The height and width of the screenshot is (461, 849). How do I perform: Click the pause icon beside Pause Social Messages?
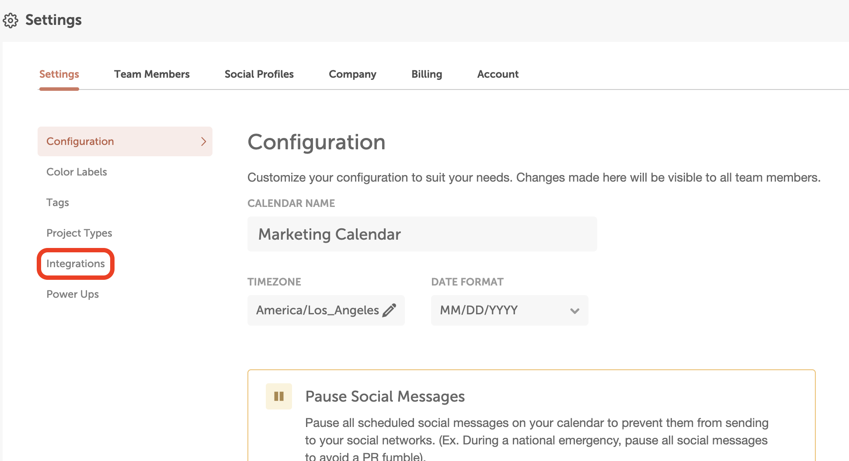(279, 396)
